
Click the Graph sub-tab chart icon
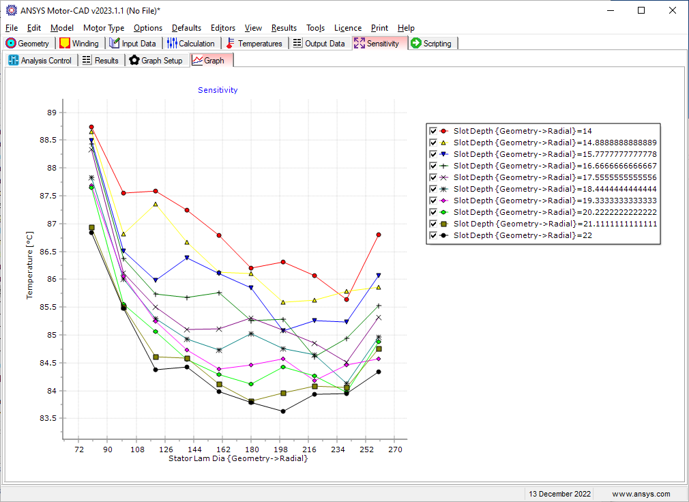[x=197, y=60]
